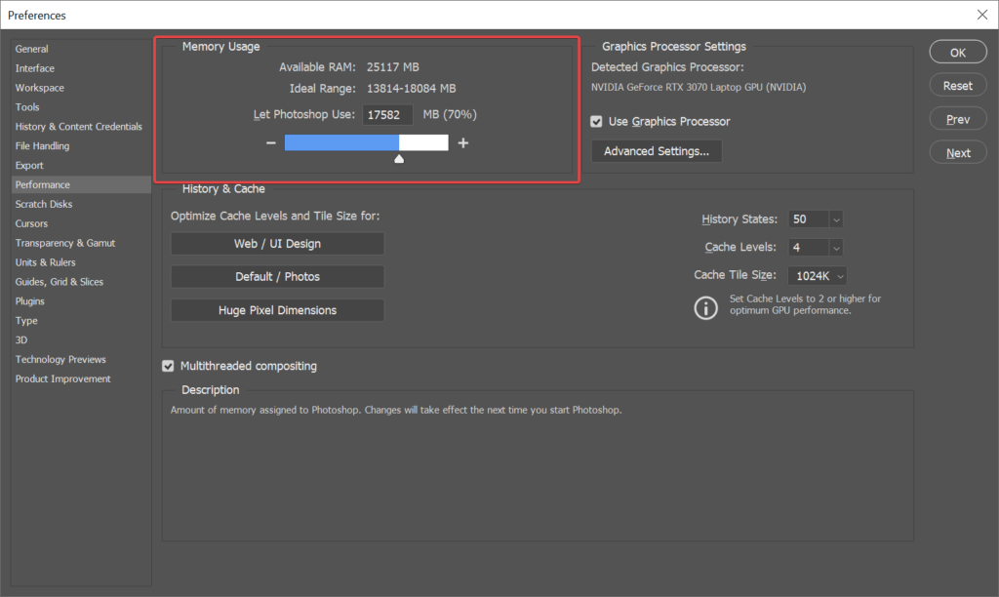This screenshot has height=597, width=999.
Task: Enable Use Graphics Processor
Action: (596, 122)
